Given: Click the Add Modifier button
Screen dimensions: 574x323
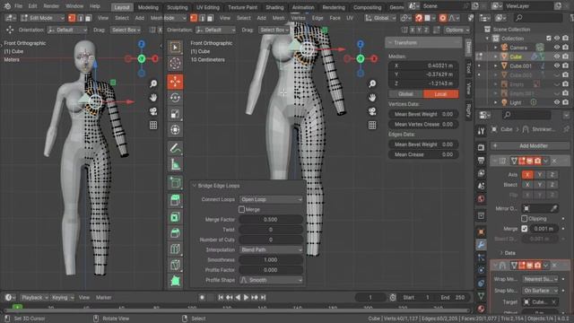Looking at the screenshot, I should (x=530, y=145).
